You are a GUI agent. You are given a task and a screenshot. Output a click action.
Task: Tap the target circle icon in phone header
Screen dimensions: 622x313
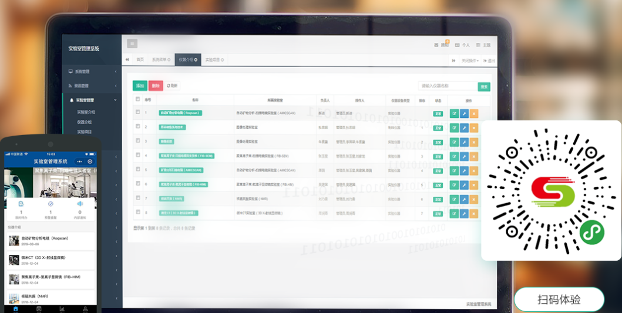tap(90, 161)
